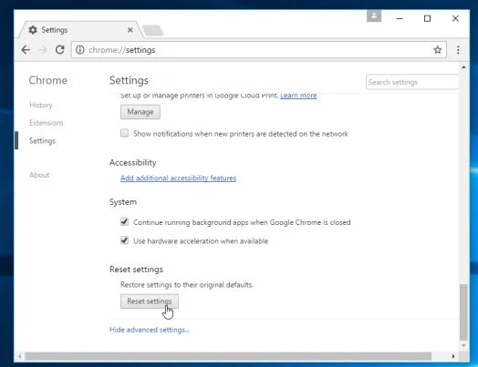This screenshot has height=367, width=478.
Task: Maximize the Chrome window
Action: (x=428, y=18)
